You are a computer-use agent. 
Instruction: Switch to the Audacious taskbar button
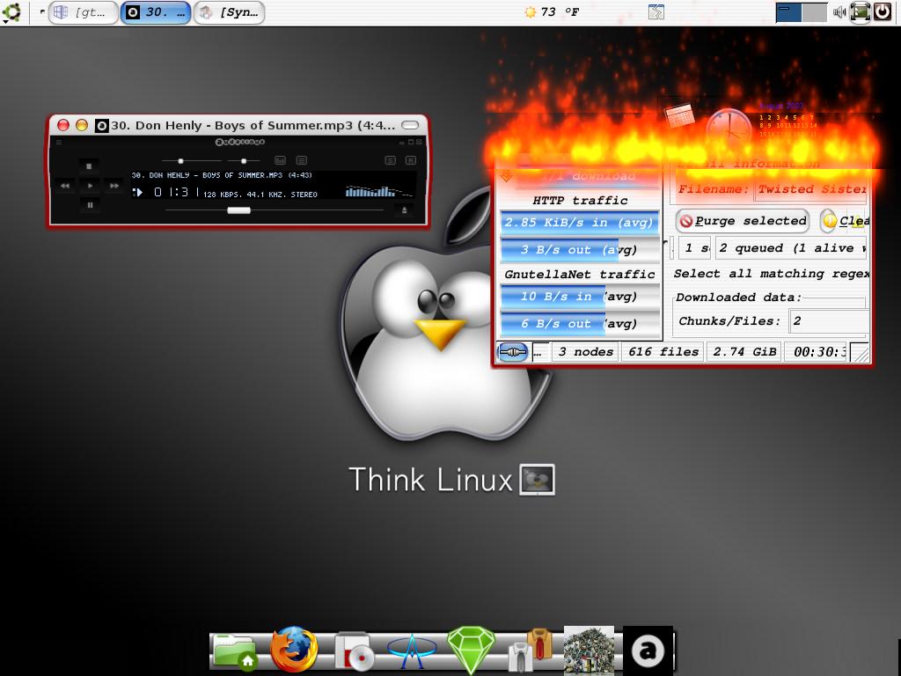pos(155,12)
